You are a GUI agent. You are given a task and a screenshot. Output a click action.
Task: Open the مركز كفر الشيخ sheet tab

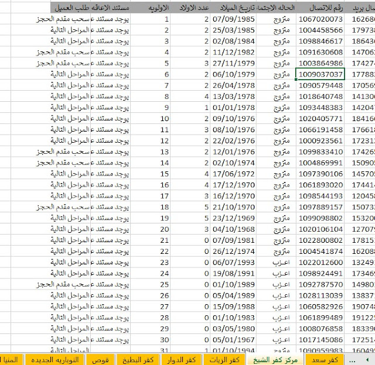coord(275,360)
